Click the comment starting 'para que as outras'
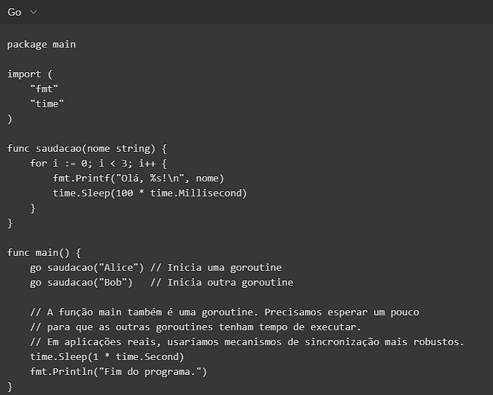 [x=196, y=327]
